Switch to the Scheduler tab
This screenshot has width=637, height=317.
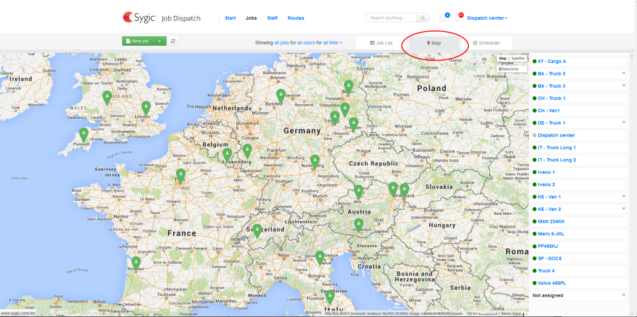pos(486,43)
